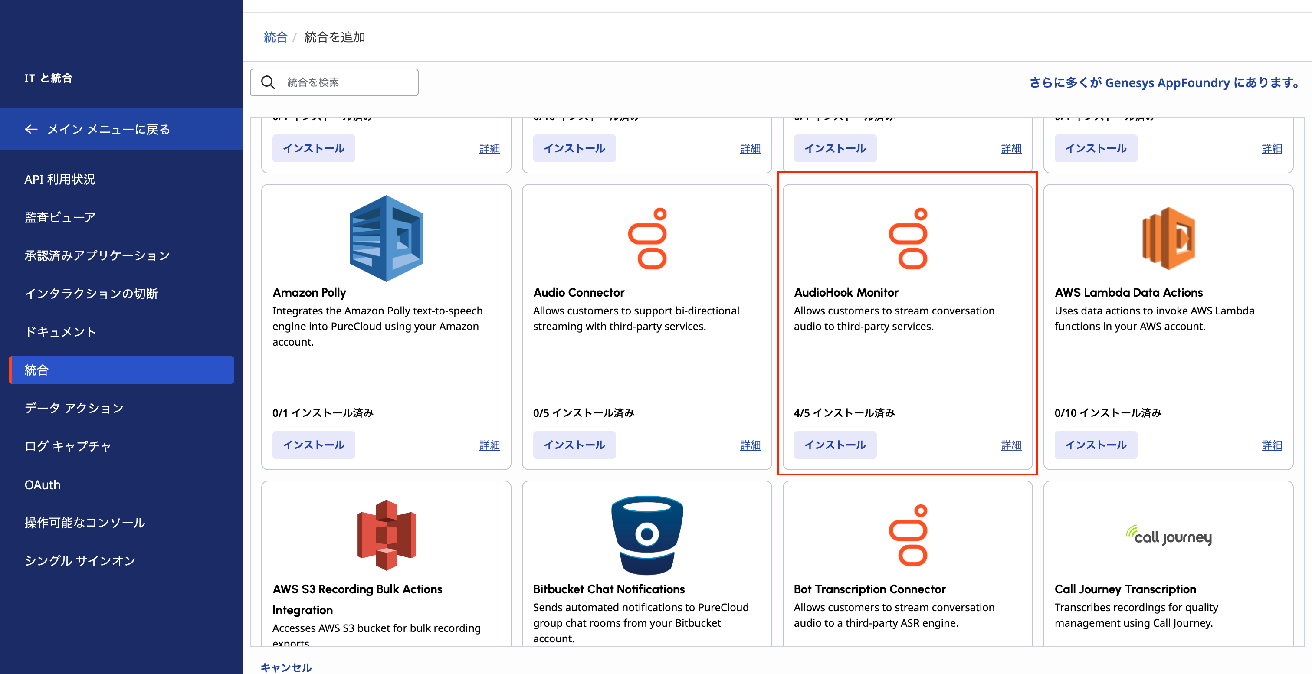Return via メイン メニューに戻る

(x=121, y=129)
